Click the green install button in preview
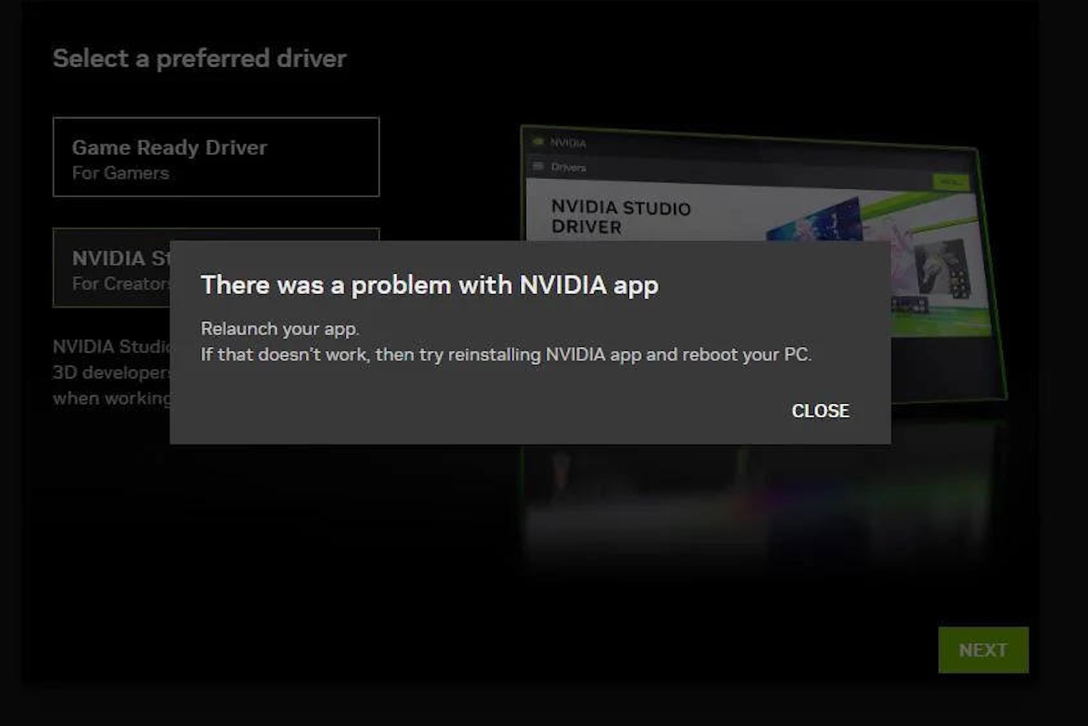Image resolution: width=1088 pixels, height=726 pixels. point(950,182)
